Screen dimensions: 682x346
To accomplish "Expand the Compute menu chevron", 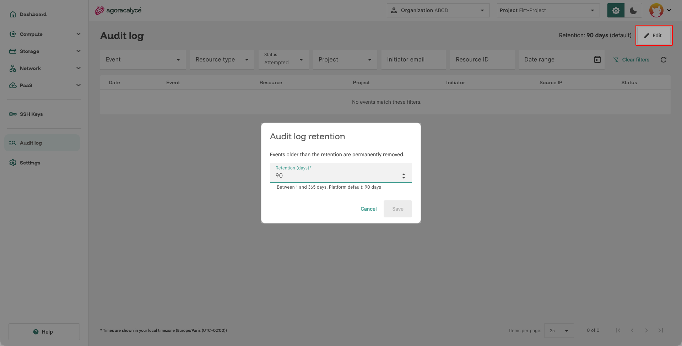I will pos(79,34).
